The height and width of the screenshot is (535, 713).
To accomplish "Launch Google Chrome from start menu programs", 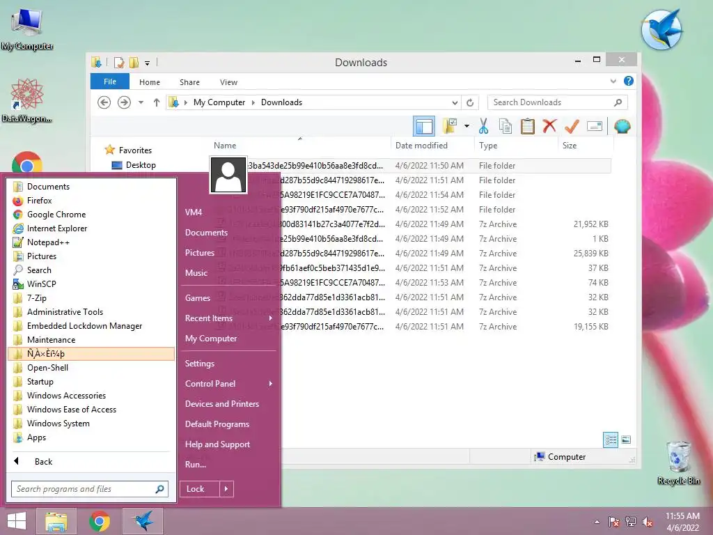I will point(56,215).
